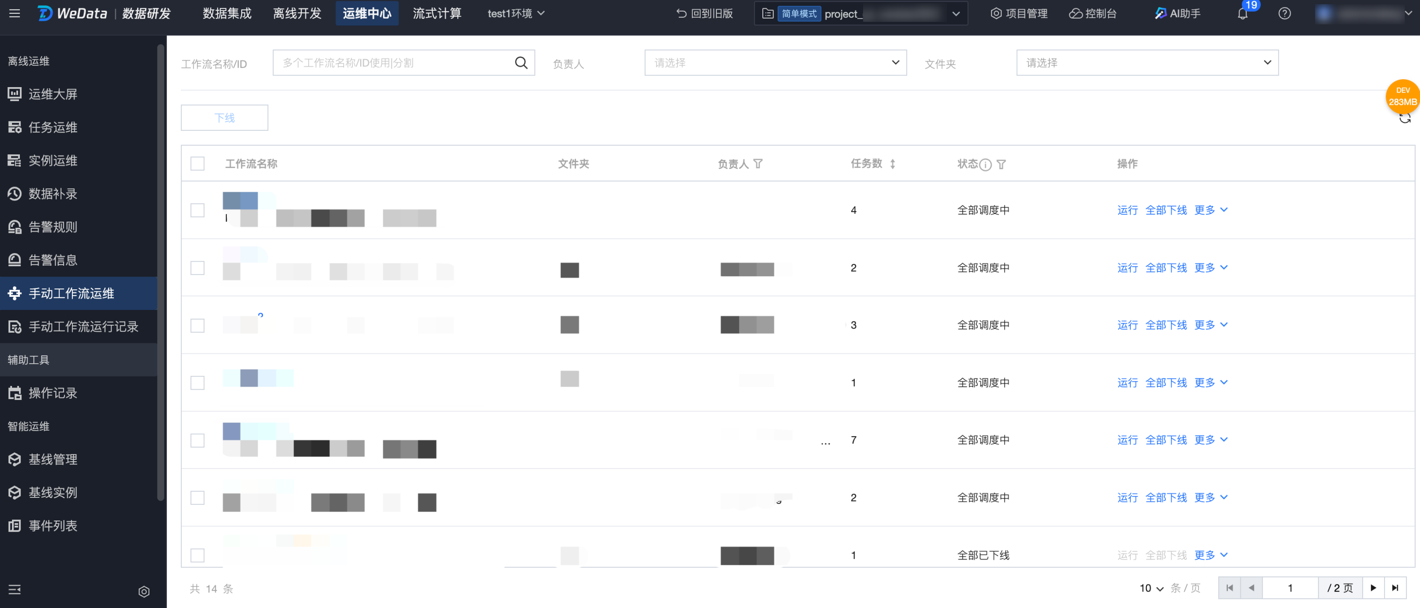Open the 状态 info circle icon
The width and height of the screenshot is (1420, 608).
[986, 165]
